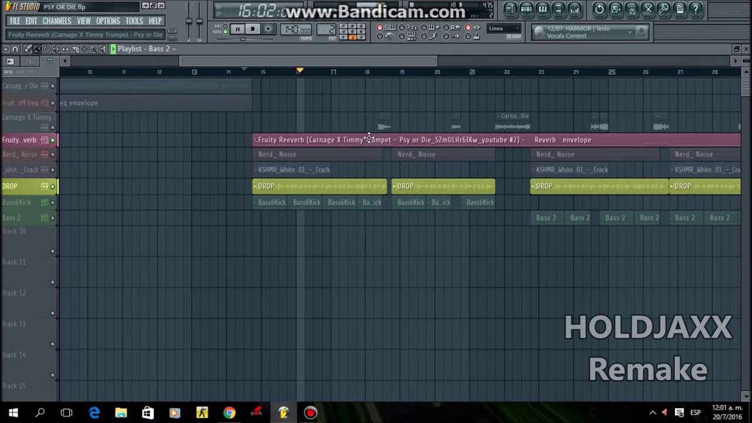Viewport: 752px width, 423px height.
Task: Click the Playlist horizontal scrollbar
Action: click(x=308, y=61)
